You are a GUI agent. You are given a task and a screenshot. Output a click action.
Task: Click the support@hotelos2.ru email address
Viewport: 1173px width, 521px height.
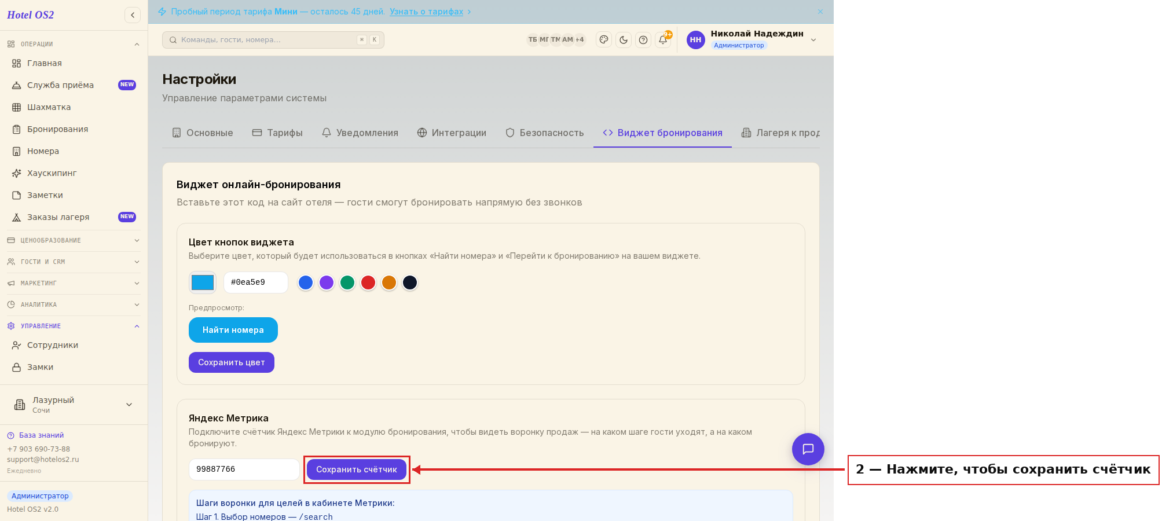[43, 460]
